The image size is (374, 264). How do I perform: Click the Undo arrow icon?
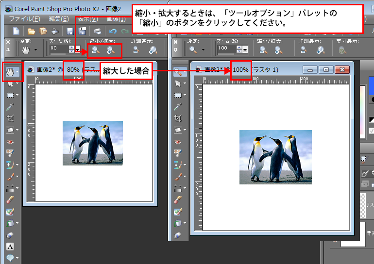[113, 31]
